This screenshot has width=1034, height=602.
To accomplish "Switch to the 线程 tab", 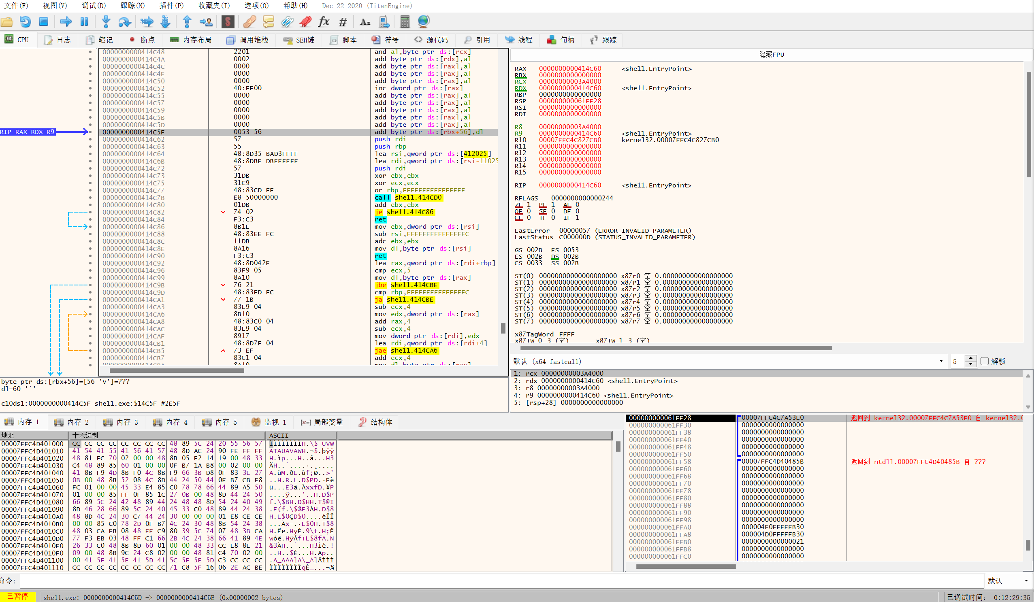I will point(519,40).
